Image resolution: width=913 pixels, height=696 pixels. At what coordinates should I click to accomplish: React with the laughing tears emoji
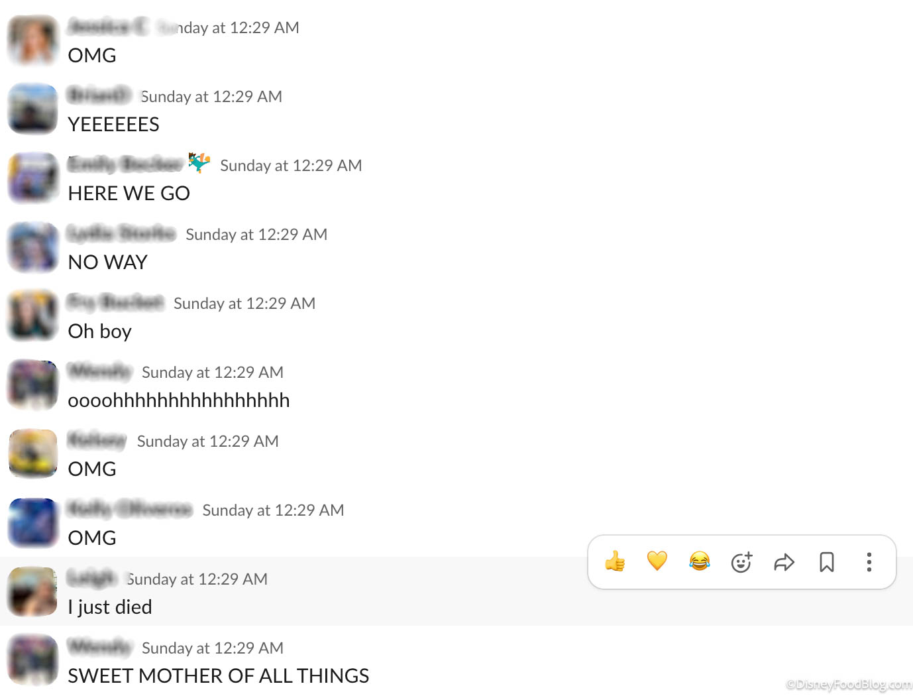coord(700,561)
